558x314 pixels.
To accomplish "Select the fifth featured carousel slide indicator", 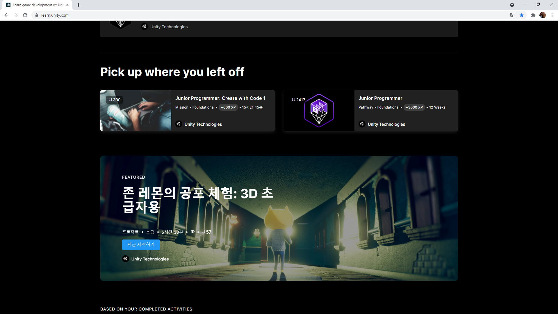I will tap(290, 266).
